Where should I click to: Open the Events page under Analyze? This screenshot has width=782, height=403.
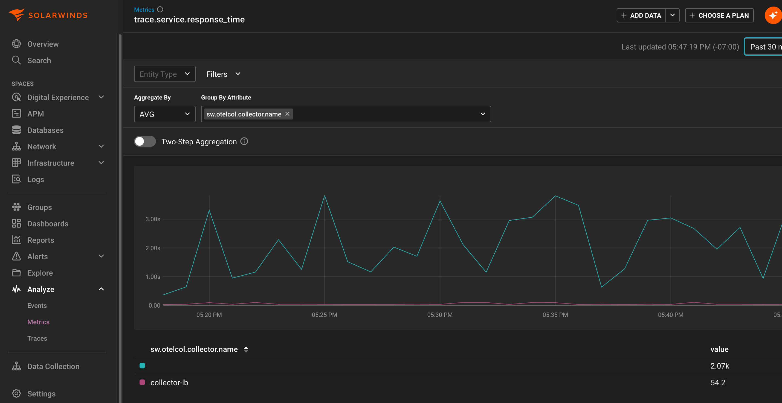pos(37,305)
